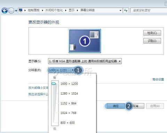Open 控制面板 breadcrumb in address bar
Image resolution: width=167 pixels, height=133 pixels.
34,10
